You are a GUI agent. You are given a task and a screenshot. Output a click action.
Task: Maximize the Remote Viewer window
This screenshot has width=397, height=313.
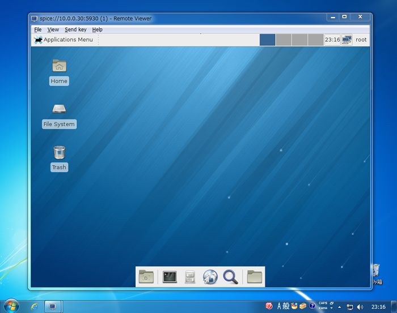[344, 17]
